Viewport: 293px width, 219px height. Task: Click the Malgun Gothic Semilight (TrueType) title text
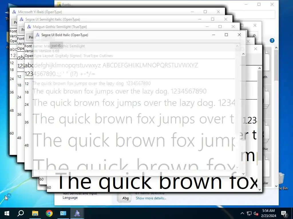[60, 27]
